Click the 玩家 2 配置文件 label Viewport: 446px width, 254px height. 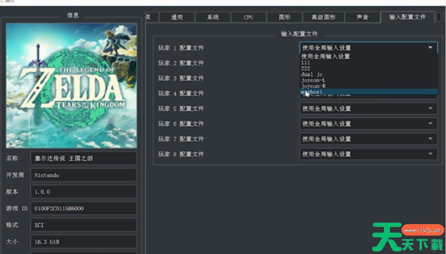pos(181,63)
